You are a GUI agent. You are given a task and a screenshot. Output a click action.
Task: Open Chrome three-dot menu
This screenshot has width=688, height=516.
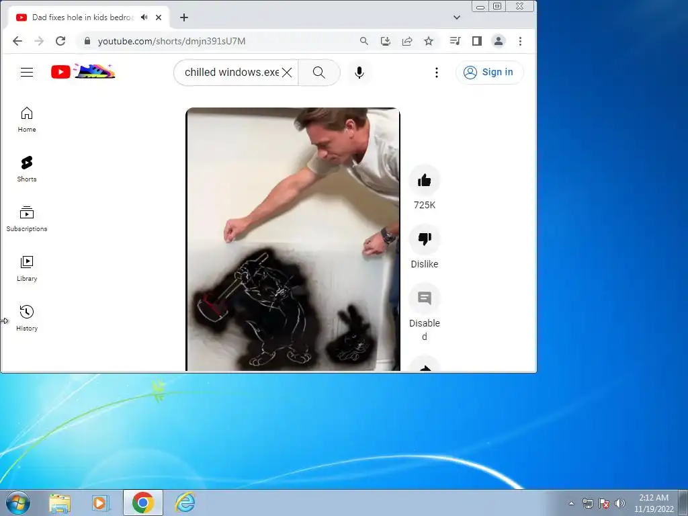(521, 41)
